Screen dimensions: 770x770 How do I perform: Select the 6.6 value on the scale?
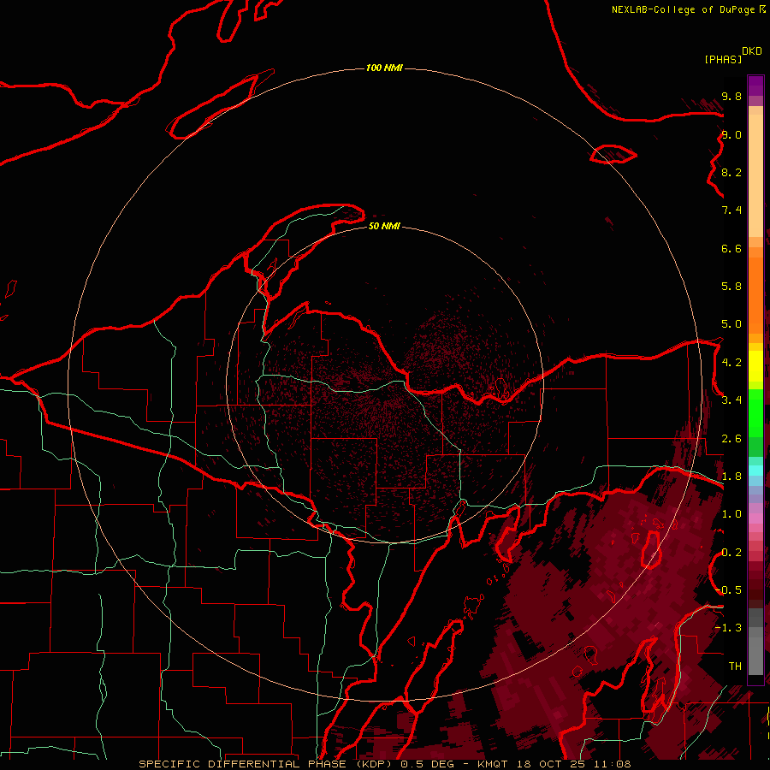(x=731, y=248)
